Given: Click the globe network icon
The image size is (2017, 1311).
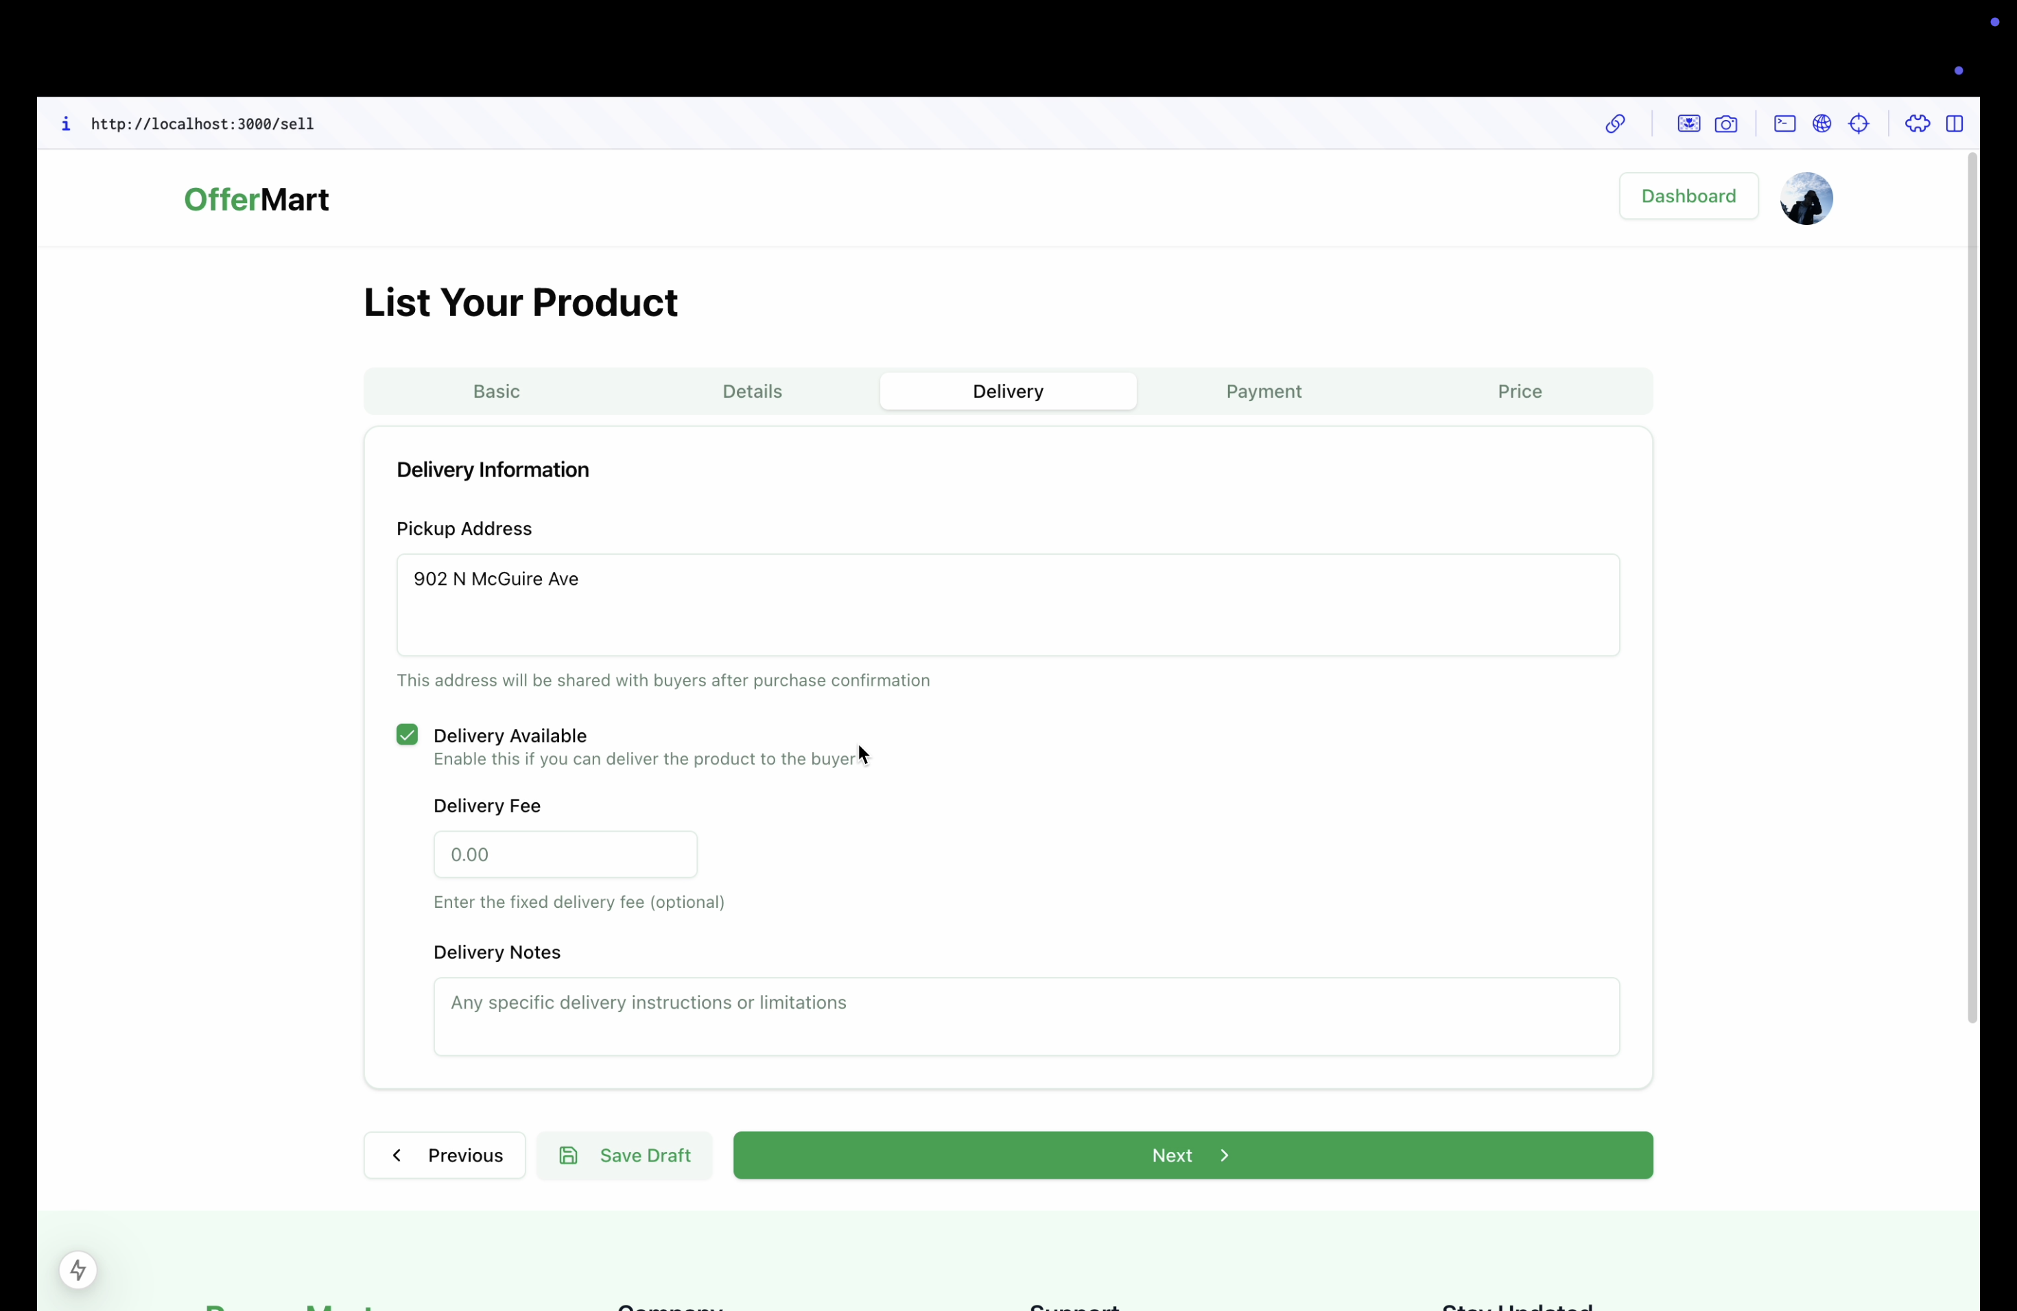Looking at the screenshot, I should [1821, 123].
